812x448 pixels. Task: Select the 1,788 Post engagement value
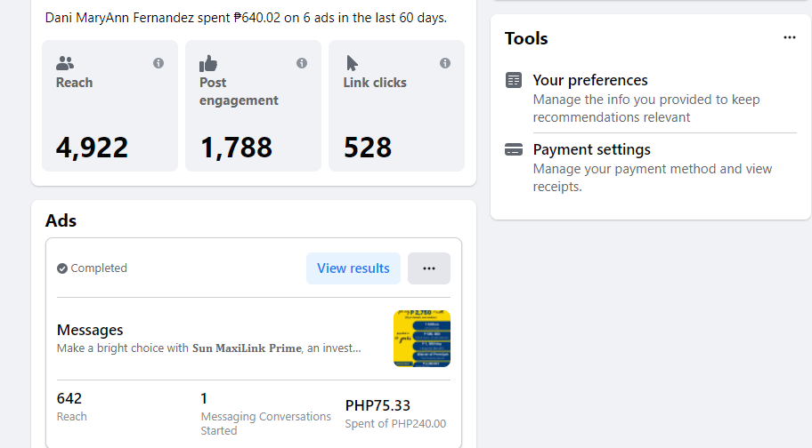(236, 148)
